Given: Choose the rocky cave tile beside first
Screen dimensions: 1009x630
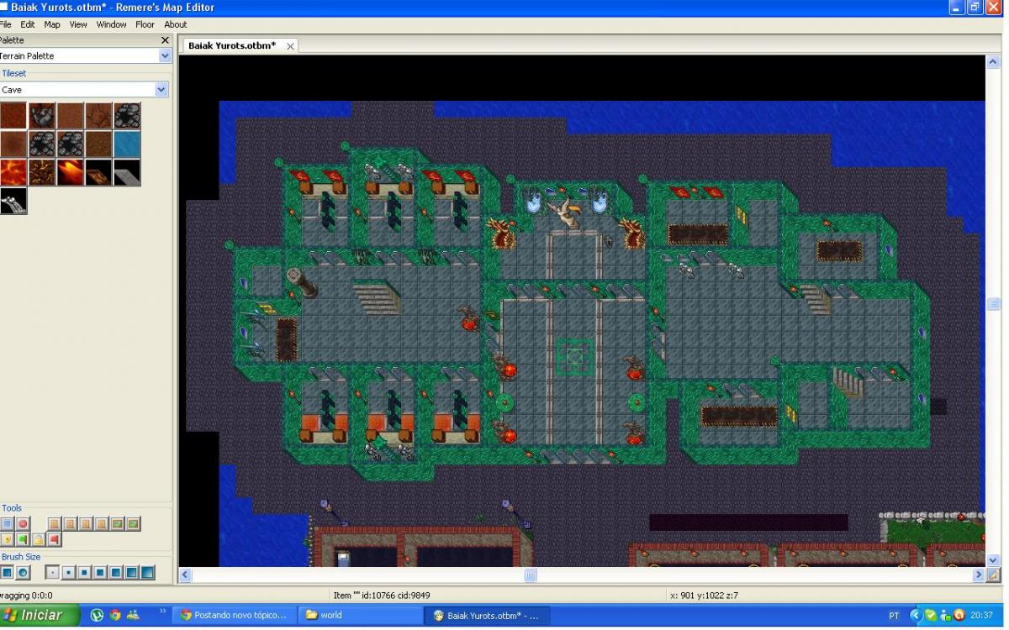Looking at the screenshot, I should pos(42,116).
